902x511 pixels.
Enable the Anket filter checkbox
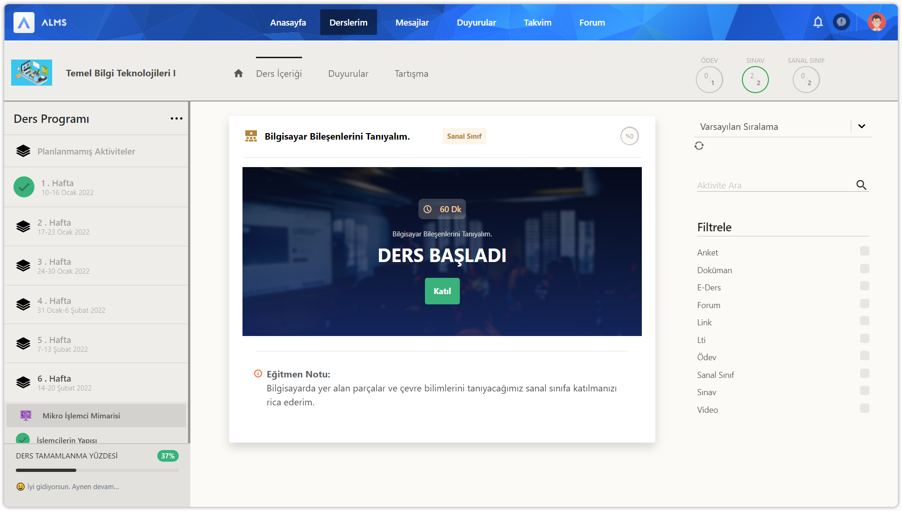point(864,251)
